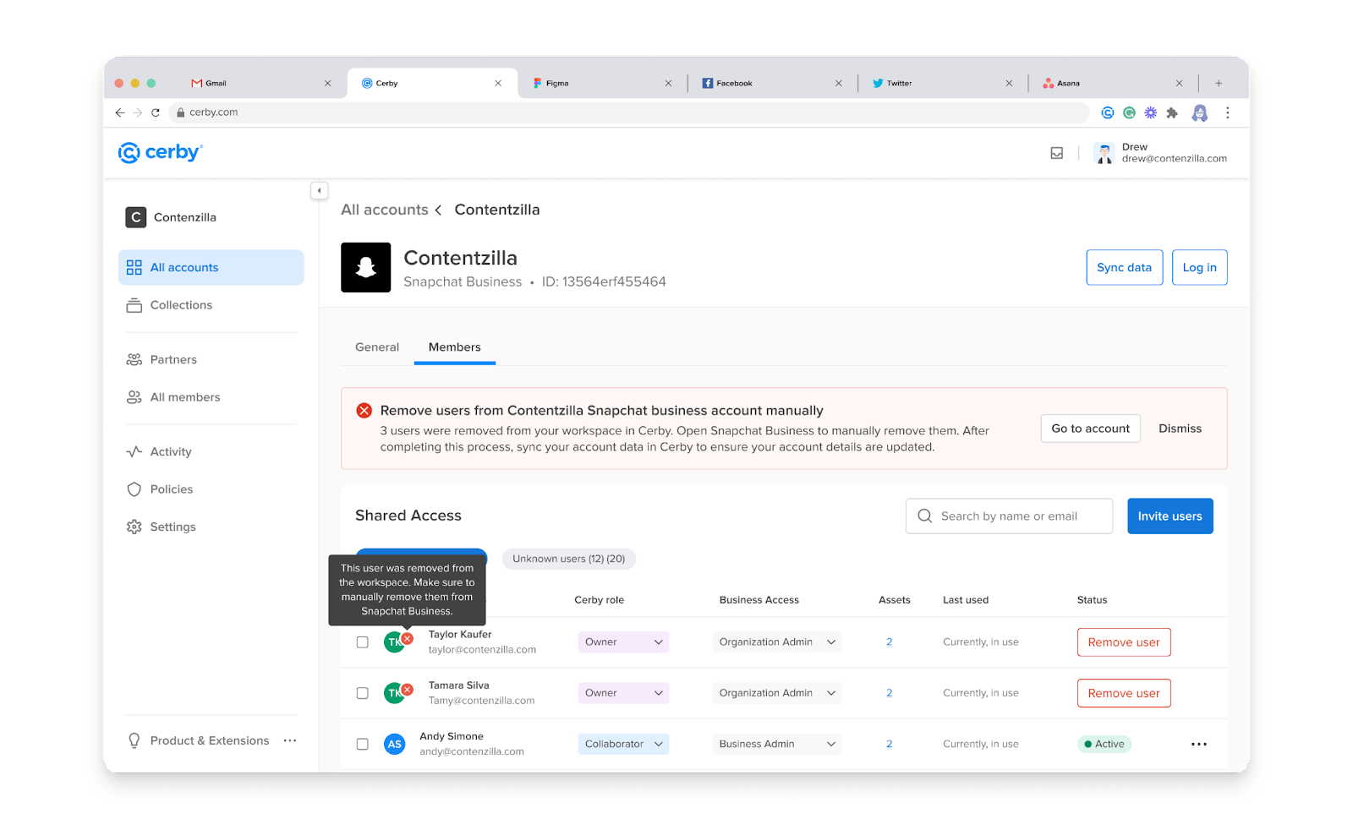1353x830 pixels.
Task: Select the Unknown users (12) (20) filter chip
Action: (569, 559)
